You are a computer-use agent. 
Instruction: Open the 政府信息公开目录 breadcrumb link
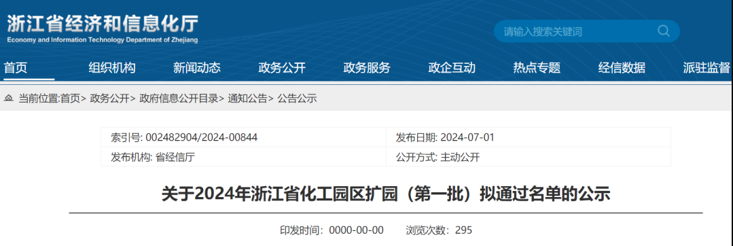point(179,99)
